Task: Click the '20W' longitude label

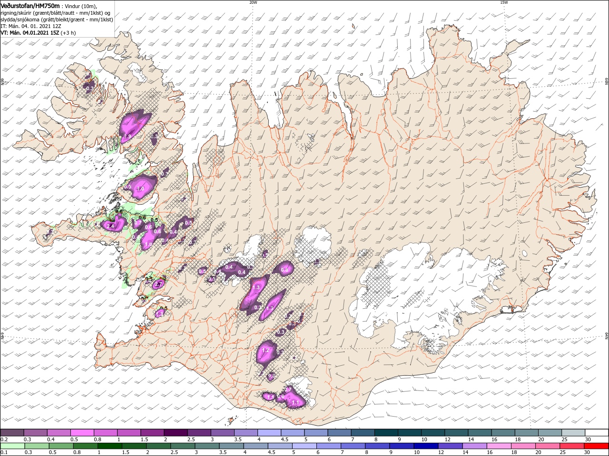Action: click(253, 2)
